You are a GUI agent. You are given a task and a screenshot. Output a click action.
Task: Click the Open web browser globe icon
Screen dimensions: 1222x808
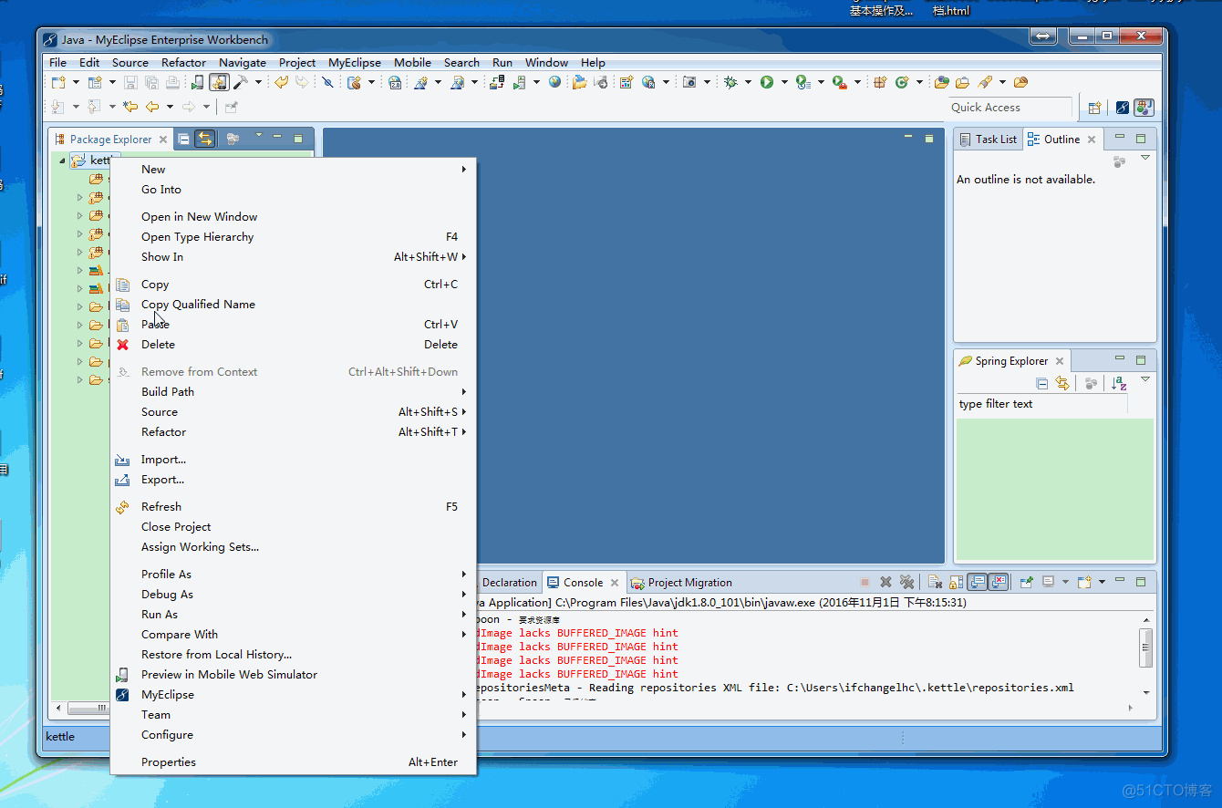pyautogui.click(x=554, y=82)
